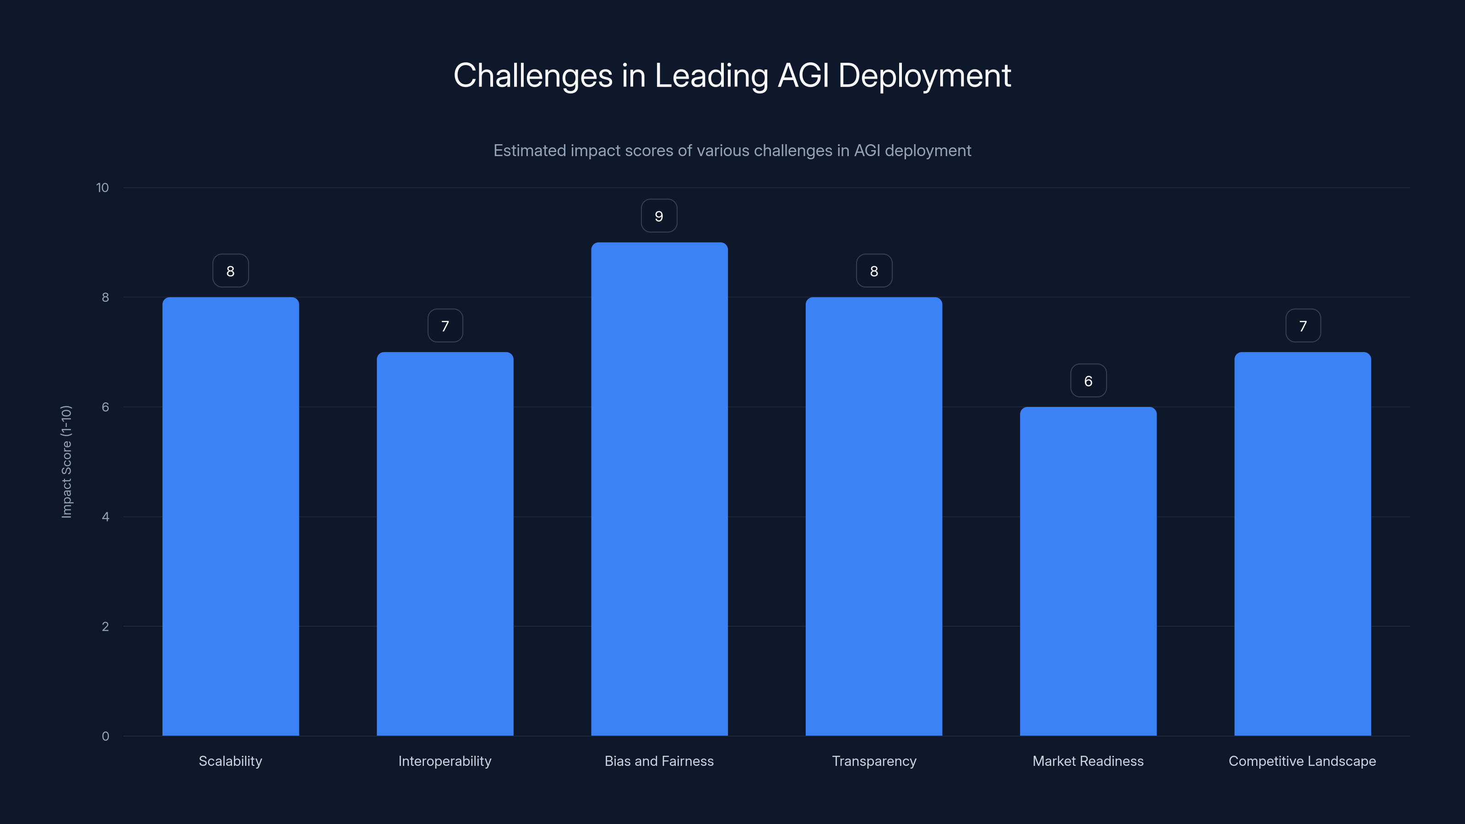The height and width of the screenshot is (824, 1465).
Task: Click the 'Interoperability' axis label
Action: click(x=445, y=761)
